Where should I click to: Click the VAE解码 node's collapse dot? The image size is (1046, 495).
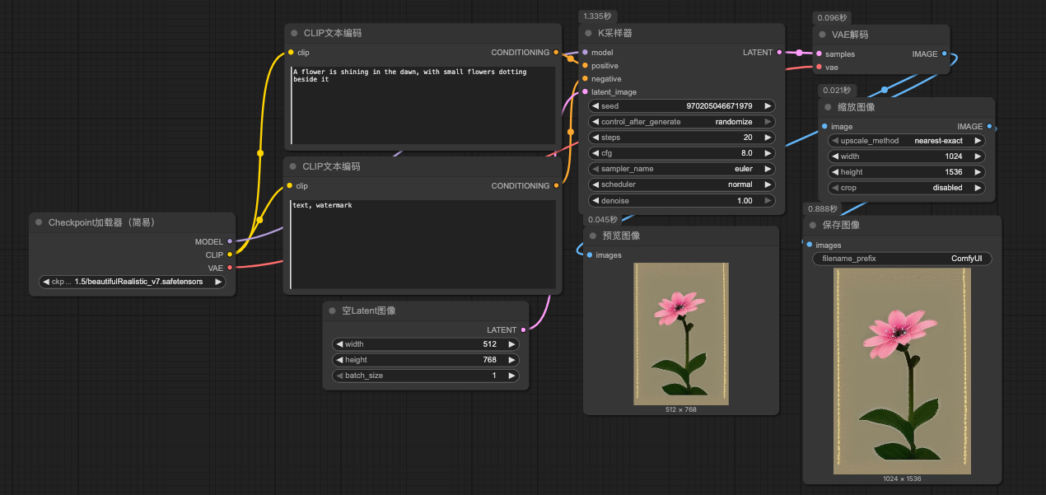pos(823,35)
